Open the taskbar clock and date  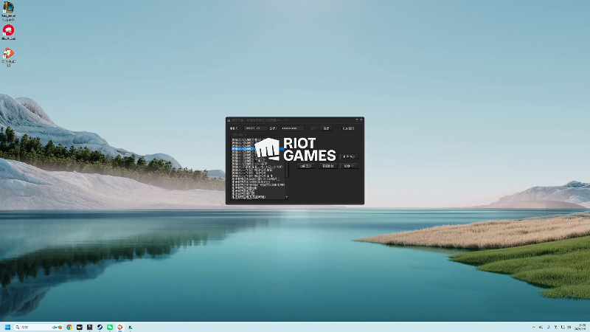(x=581, y=327)
